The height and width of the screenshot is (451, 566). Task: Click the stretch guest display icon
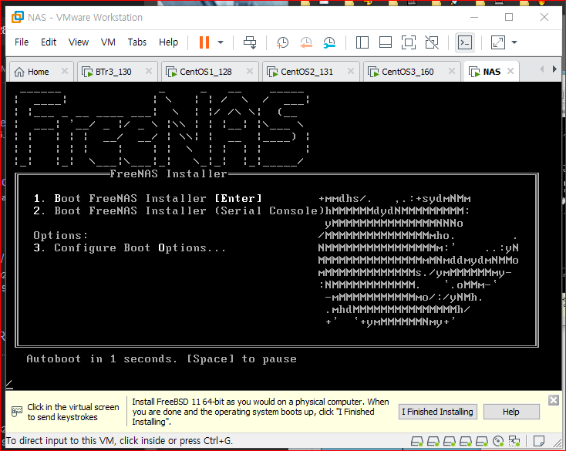coord(498,42)
